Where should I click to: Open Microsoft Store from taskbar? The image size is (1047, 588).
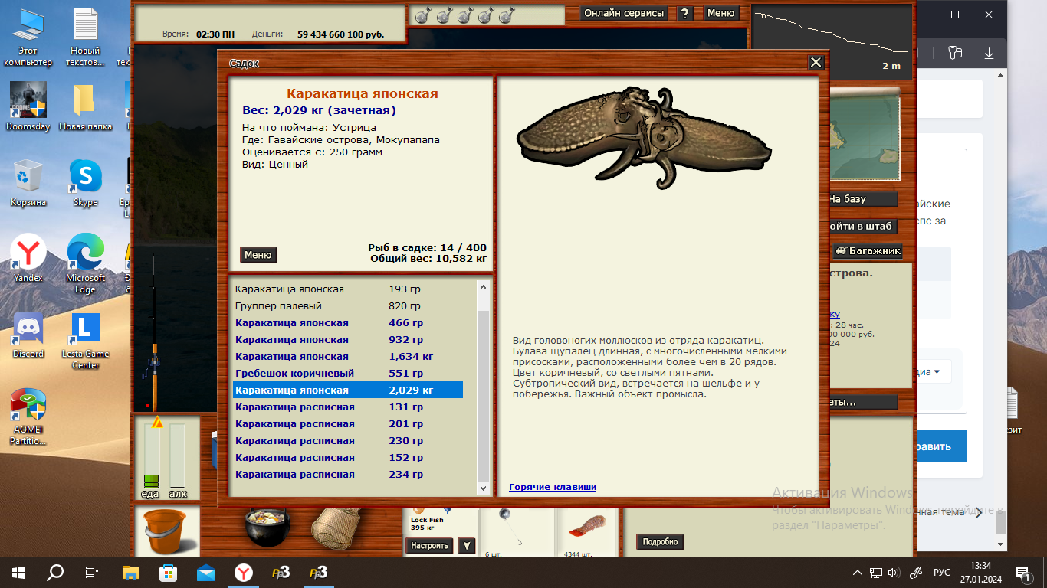pos(168,572)
